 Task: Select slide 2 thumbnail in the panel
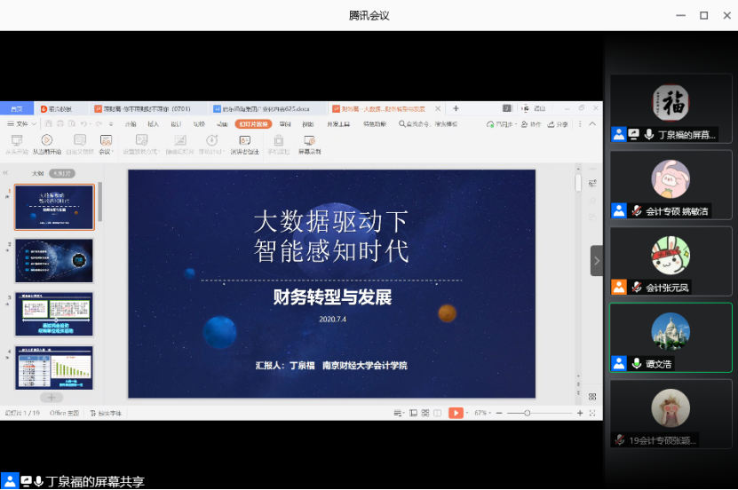(x=54, y=260)
